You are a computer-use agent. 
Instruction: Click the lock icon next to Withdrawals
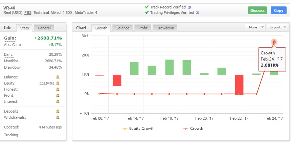click(58, 117)
